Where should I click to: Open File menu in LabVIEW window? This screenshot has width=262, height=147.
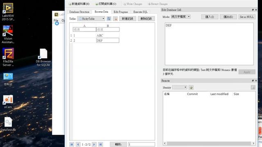click(56, 20)
